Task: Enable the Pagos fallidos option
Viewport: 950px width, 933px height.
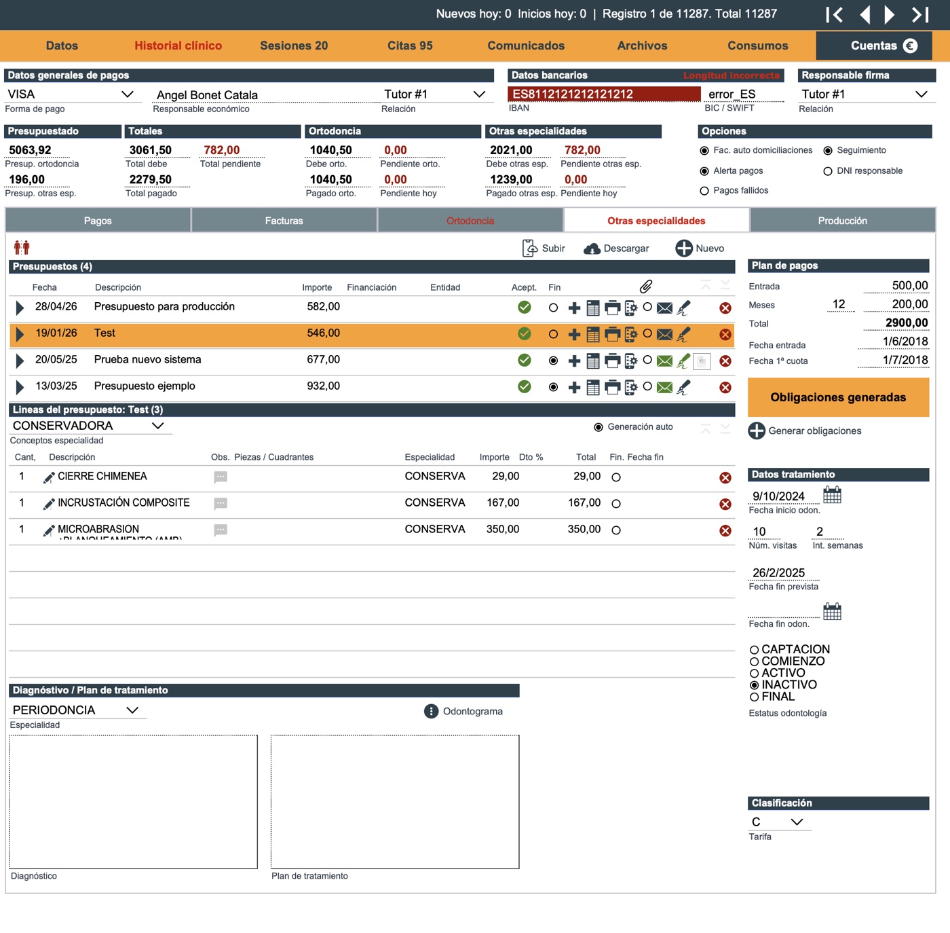Action: click(704, 191)
